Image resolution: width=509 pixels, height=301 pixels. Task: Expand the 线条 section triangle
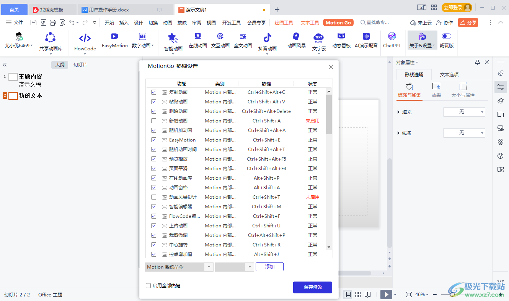[x=399, y=133]
